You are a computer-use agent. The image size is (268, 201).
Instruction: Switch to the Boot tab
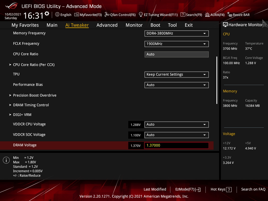point(155,25)
